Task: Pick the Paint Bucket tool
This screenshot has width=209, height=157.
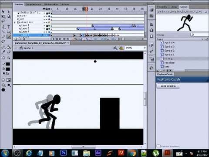Action: (9, 47)
